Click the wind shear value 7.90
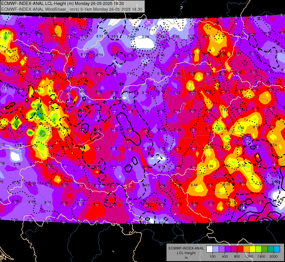The image size is (285, 262). pos(130,37)
